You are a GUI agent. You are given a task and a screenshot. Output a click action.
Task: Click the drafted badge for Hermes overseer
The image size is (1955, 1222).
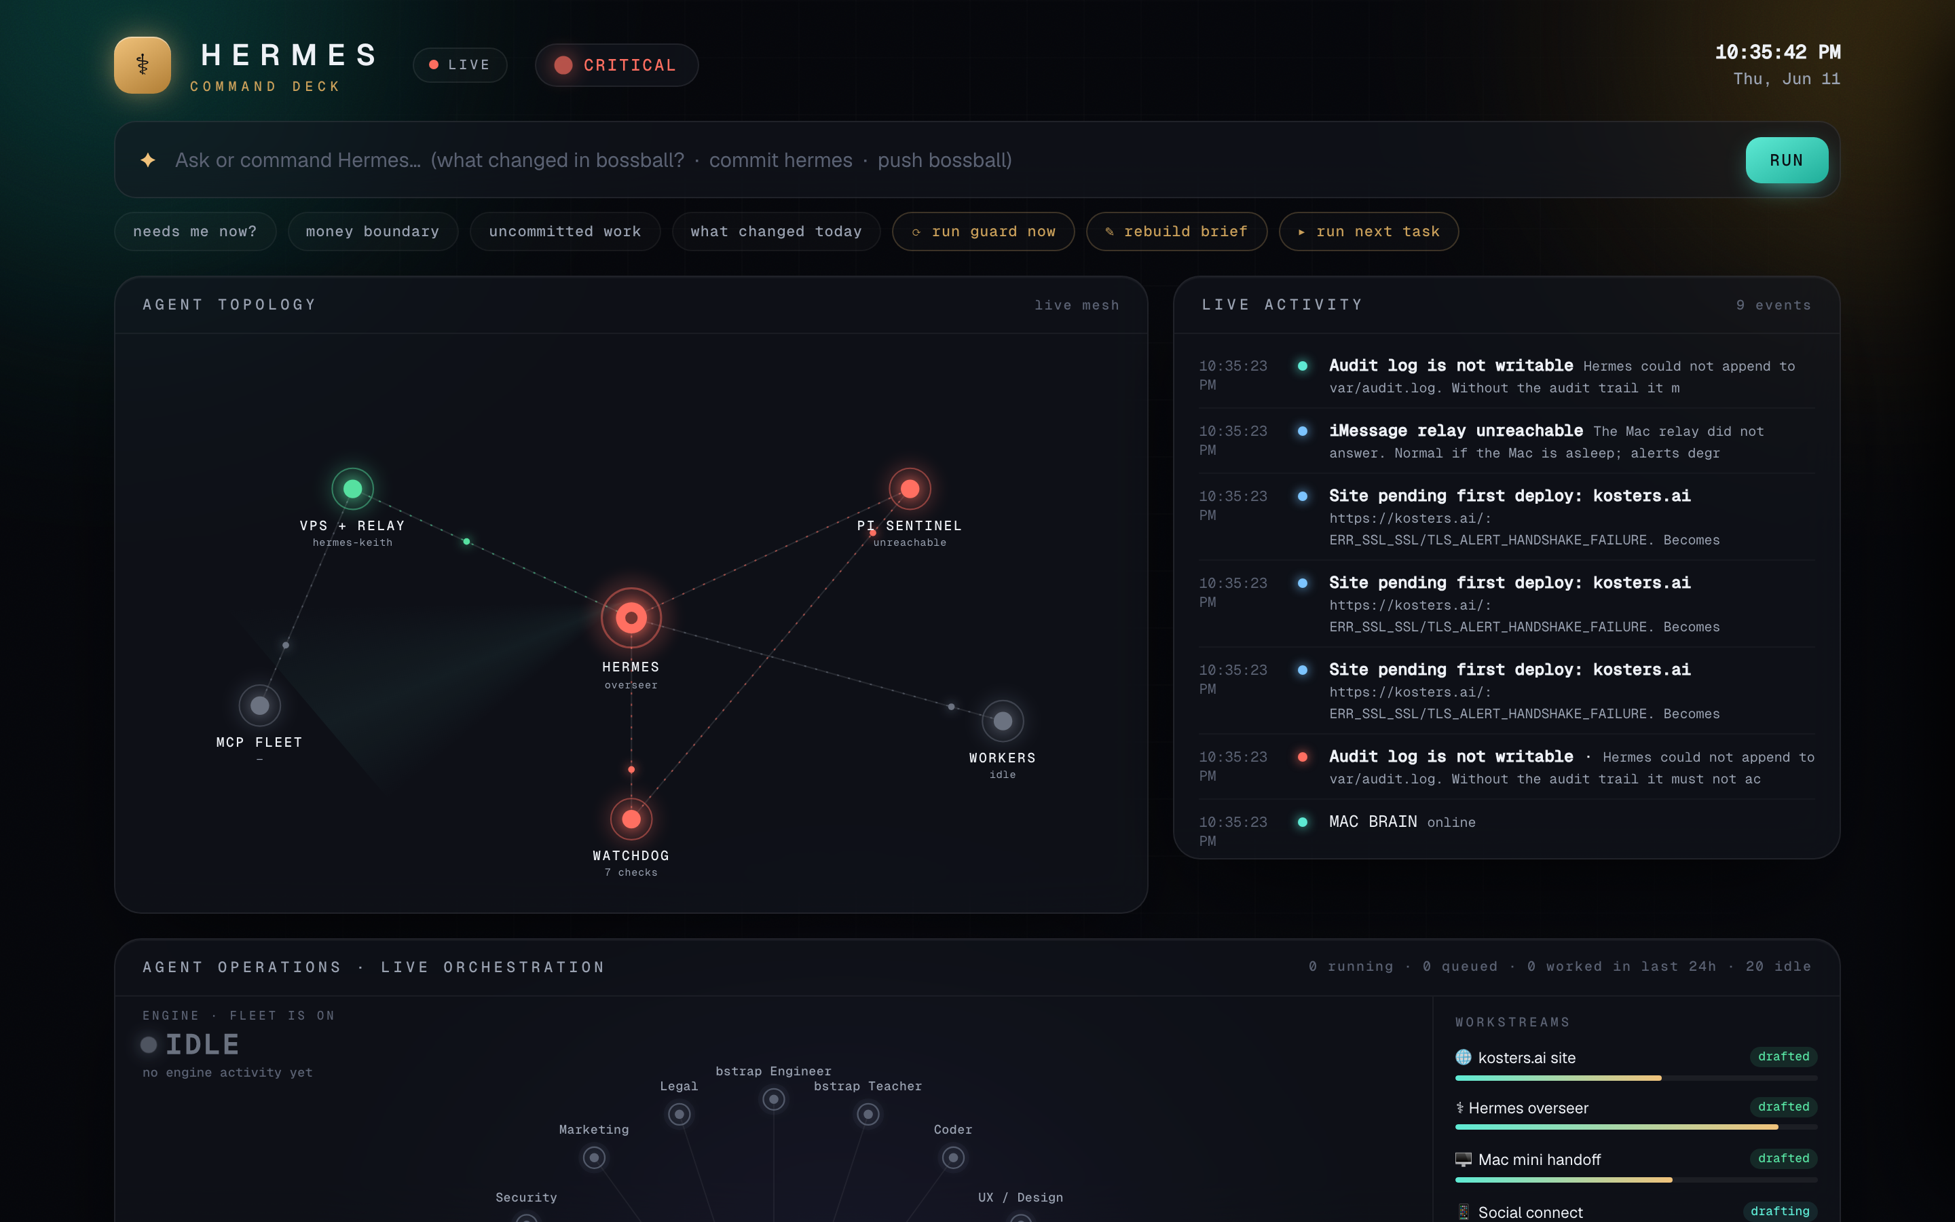pyautogui.click(x=1783, y=1107)
